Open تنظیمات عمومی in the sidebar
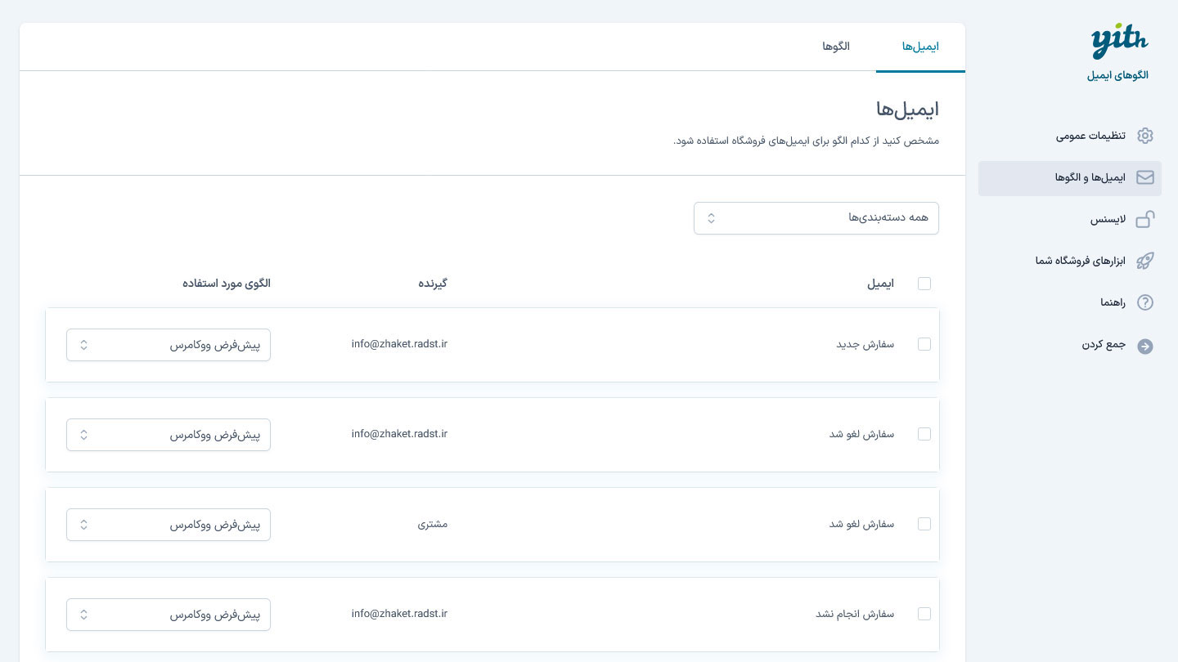1178x662 pixels. [x=1070, y=136]
